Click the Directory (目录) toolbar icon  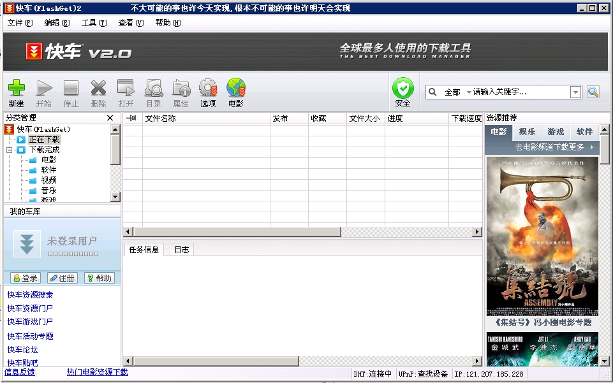pyautogui.click(x=154, y=88)
